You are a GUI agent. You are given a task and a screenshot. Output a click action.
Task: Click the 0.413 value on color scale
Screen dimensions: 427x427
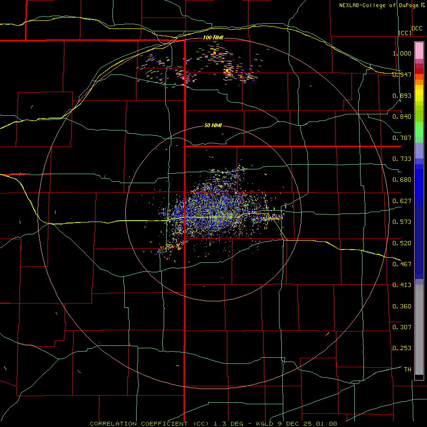(402, 285)
